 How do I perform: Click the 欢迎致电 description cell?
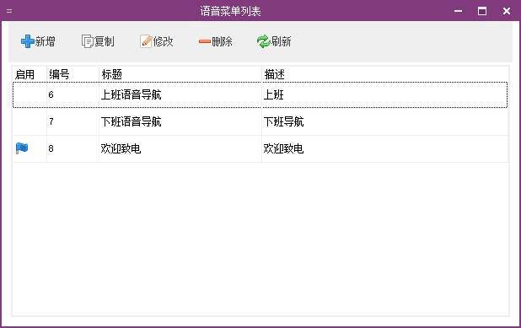click(384, 148)
